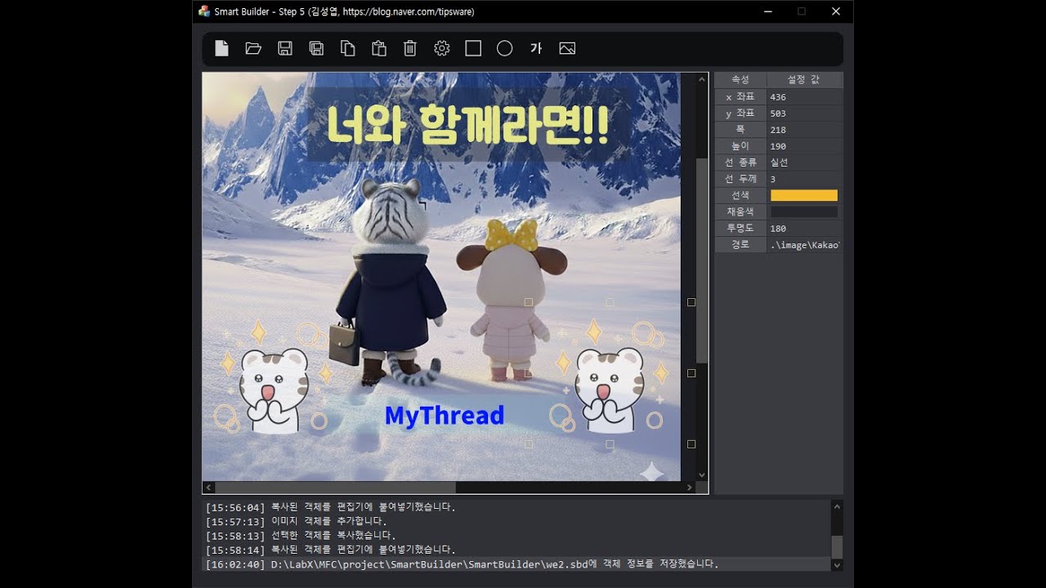Screen dimensions: 1046x588
Task: Click the log panel scrollbar thumb
Action: (837, 547)
